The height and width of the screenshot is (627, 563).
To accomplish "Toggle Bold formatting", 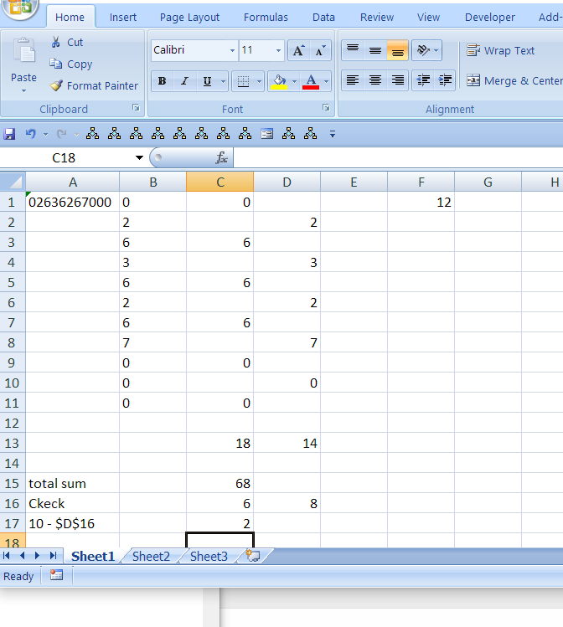I will (x=162, y=81).
